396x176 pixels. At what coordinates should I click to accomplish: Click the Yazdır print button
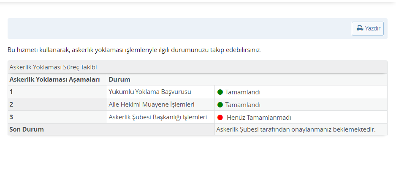pyautogui.click(x=367, y=28)
